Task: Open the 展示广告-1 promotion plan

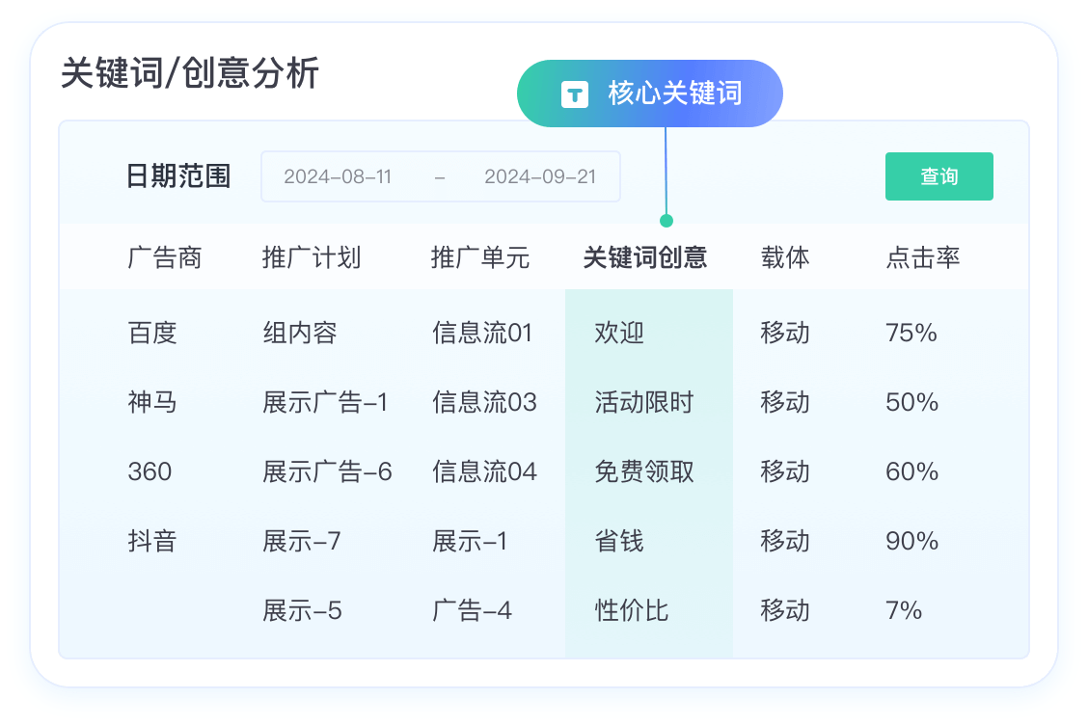Action: point(325,402)
